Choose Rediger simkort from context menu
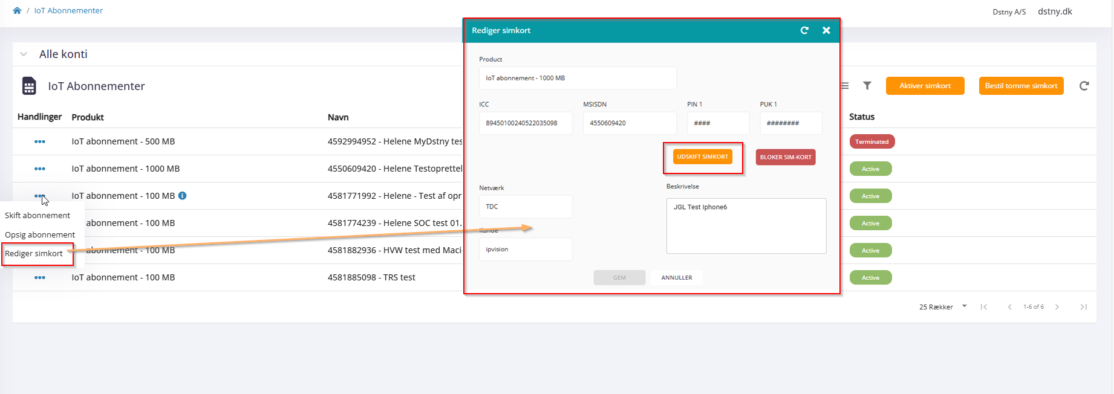 pos(34,253)
